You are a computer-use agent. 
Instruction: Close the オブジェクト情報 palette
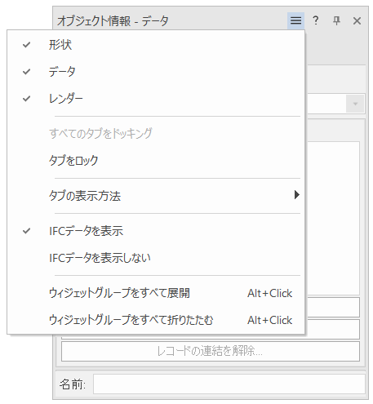(x=357, y=20)
